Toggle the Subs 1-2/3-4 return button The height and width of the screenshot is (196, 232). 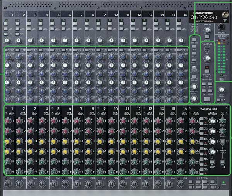[222, 162]
